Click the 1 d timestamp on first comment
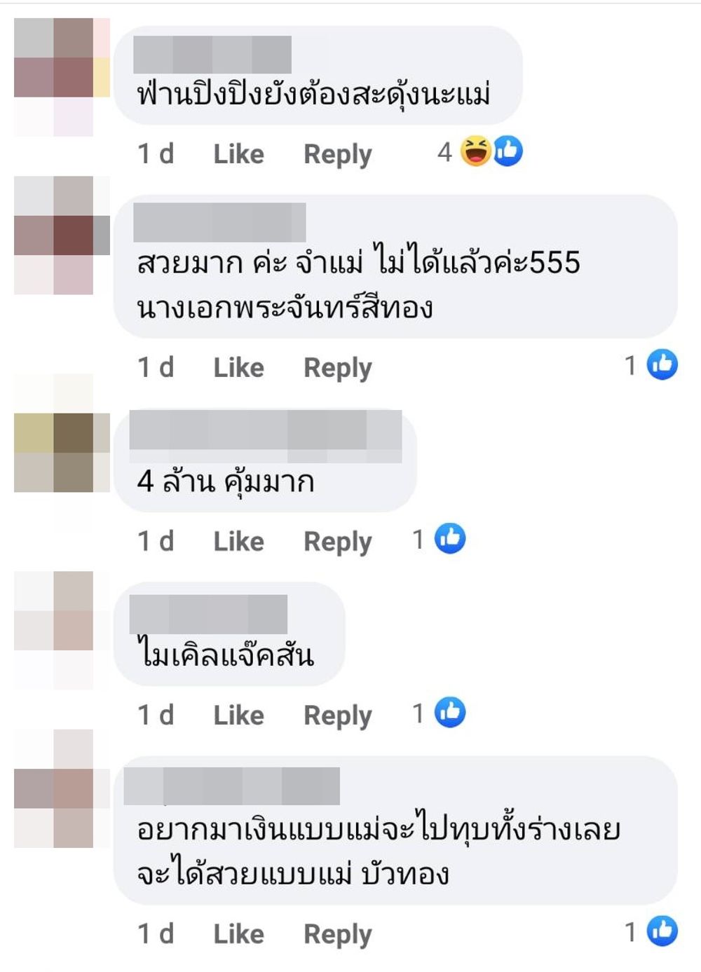Viewport: 701px width, 972px height. (x=156, y=154)
